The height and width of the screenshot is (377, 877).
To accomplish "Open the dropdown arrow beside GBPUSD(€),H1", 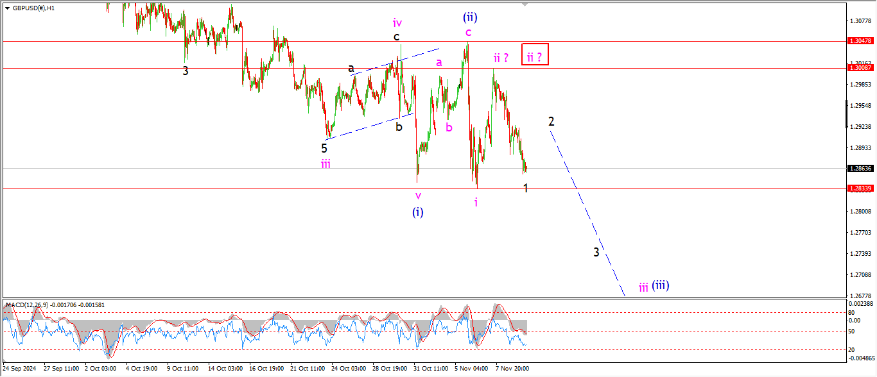I will coord(7,8).
